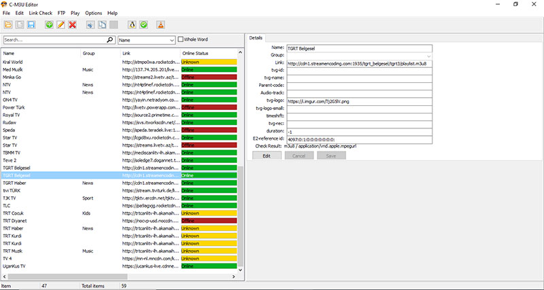Open the File menu
Image resolution: width=544 pixels, height=290 pixels.
(x=6, y=13)
